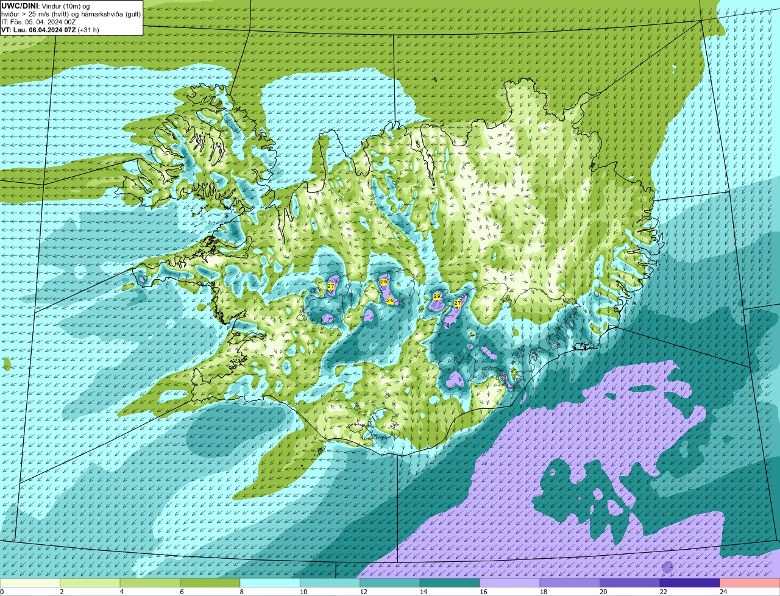780x596 pixels.
Task: Click the yellow '29' gust label
Action: pos(436,296)
